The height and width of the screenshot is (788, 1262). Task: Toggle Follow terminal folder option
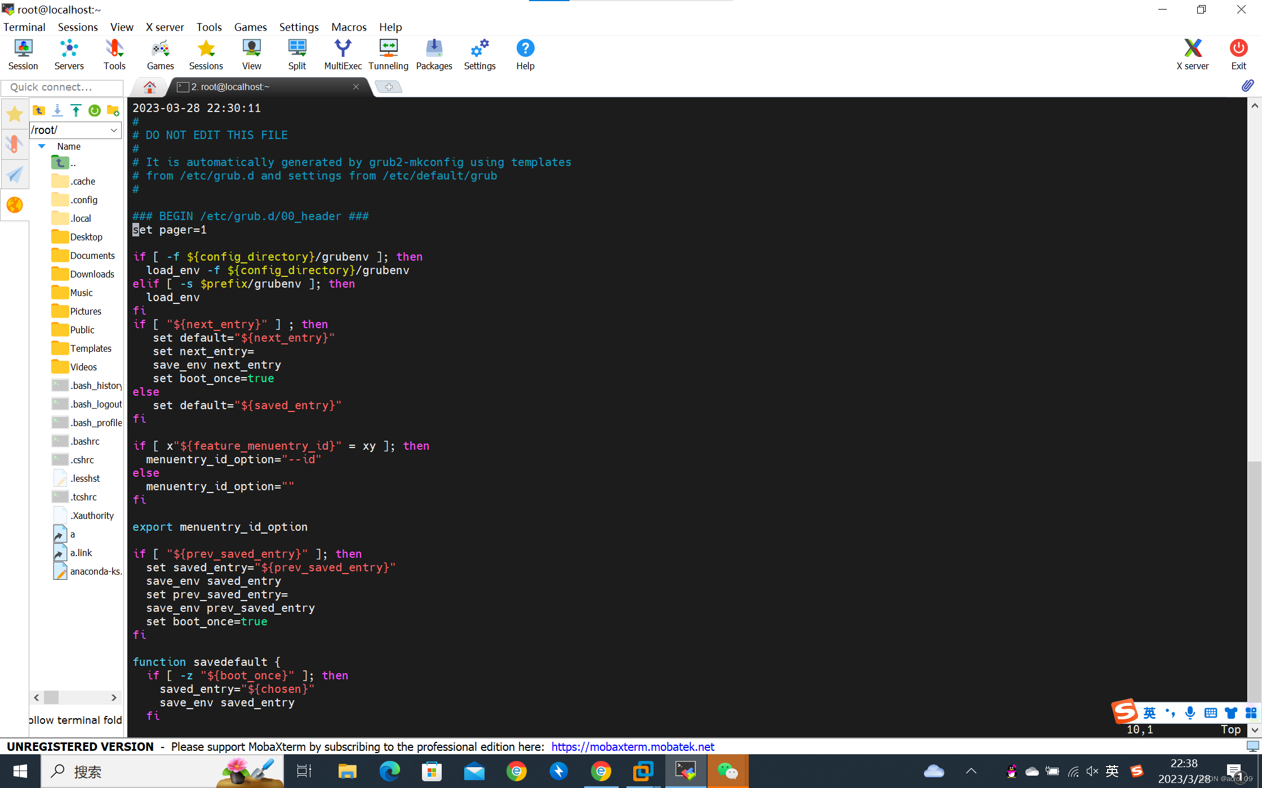pyautogui.click(x=75, y=720)
